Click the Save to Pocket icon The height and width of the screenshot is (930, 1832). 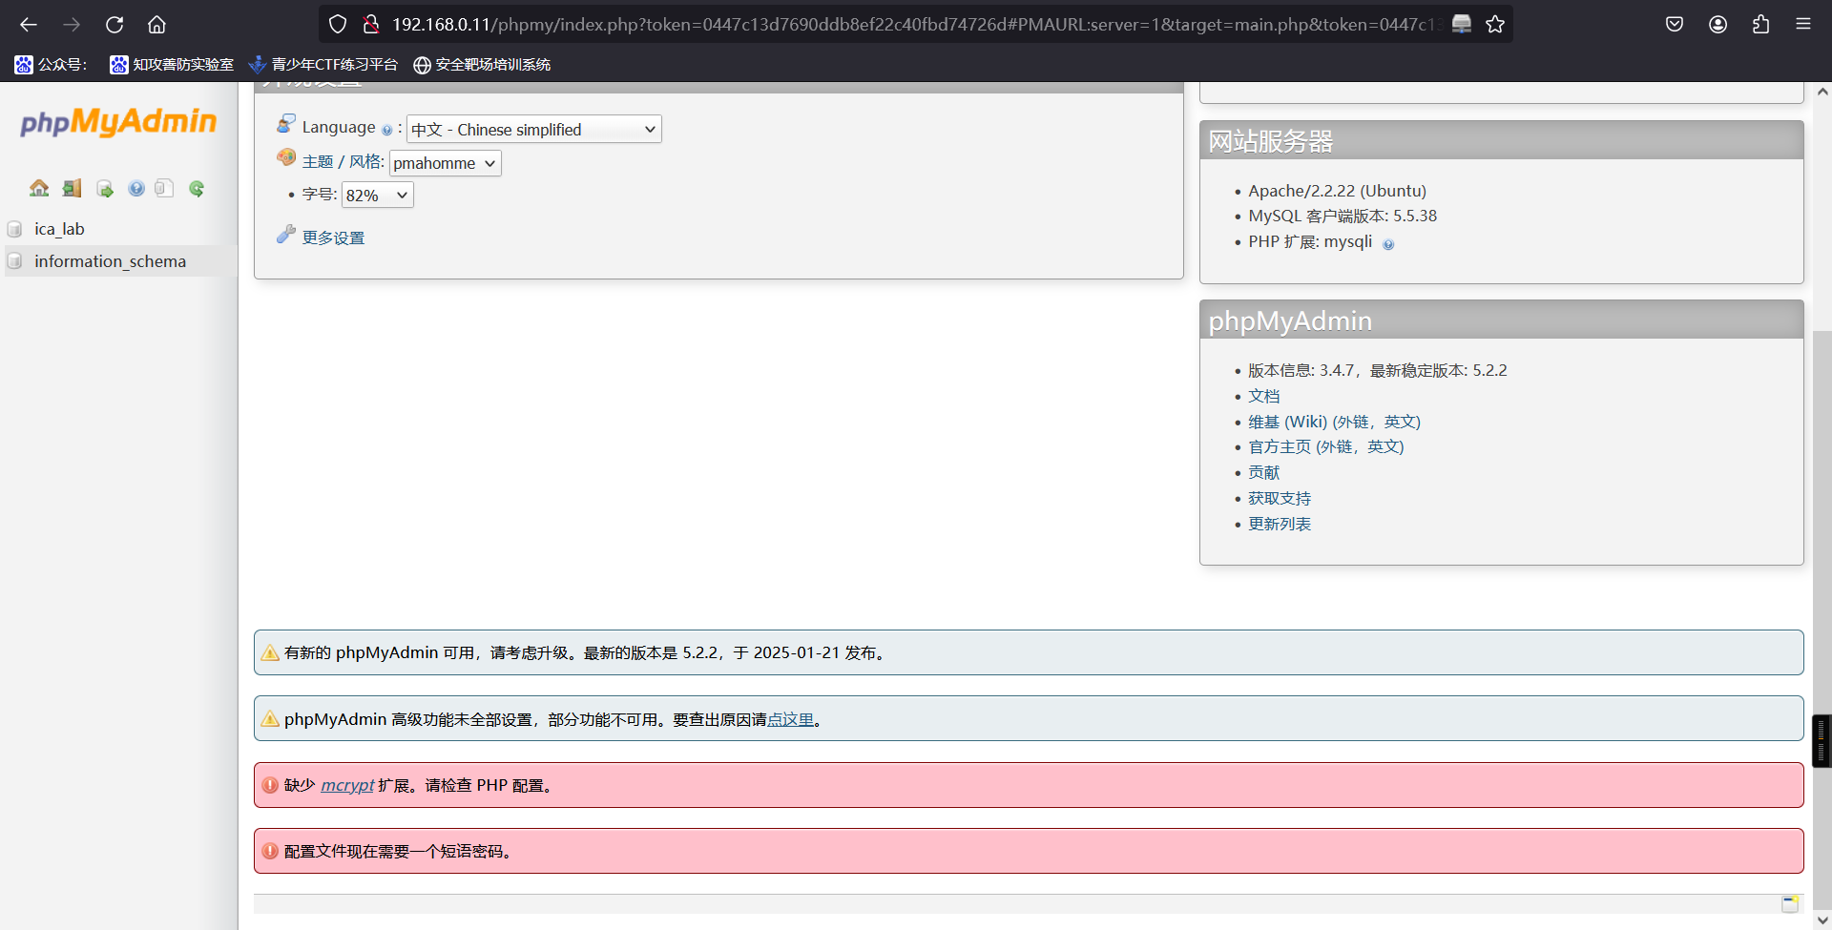[x=1675, y=25]
